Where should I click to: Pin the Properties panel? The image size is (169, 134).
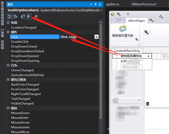pos(95,4)
